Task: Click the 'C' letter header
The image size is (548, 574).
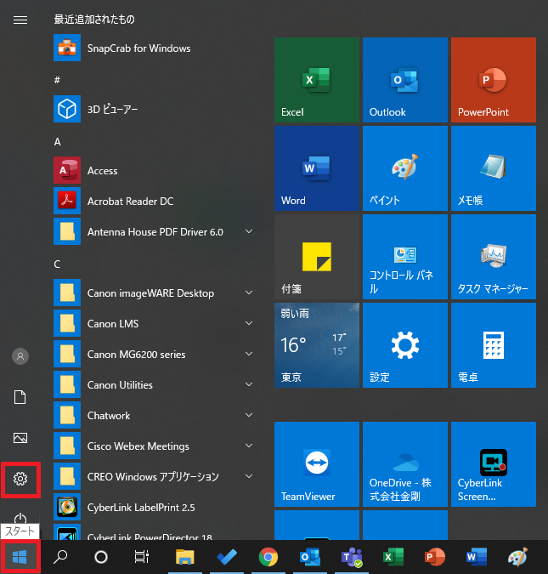Action: tap(57, 264)
